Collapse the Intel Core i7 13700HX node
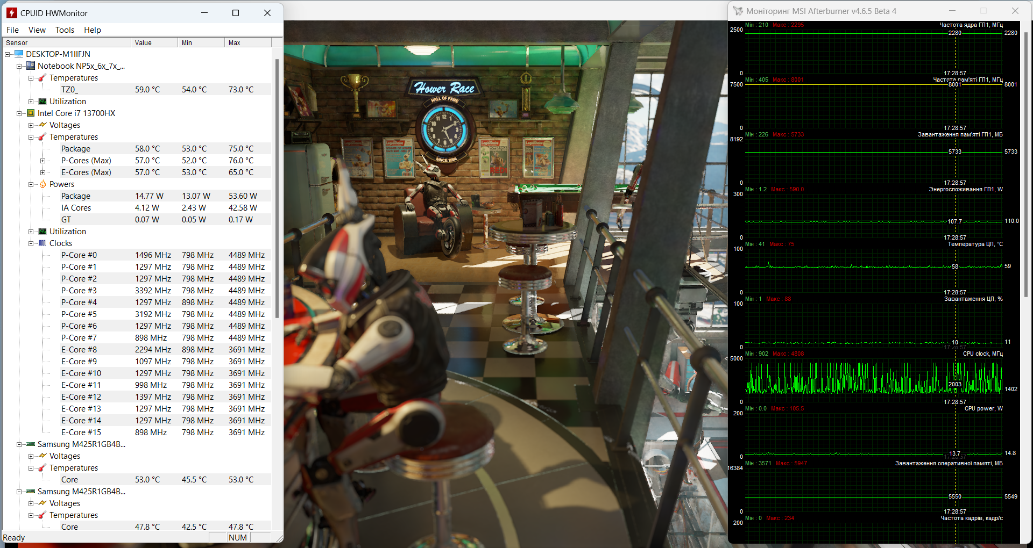1033x548 pixels. click(x=19, y=113)
